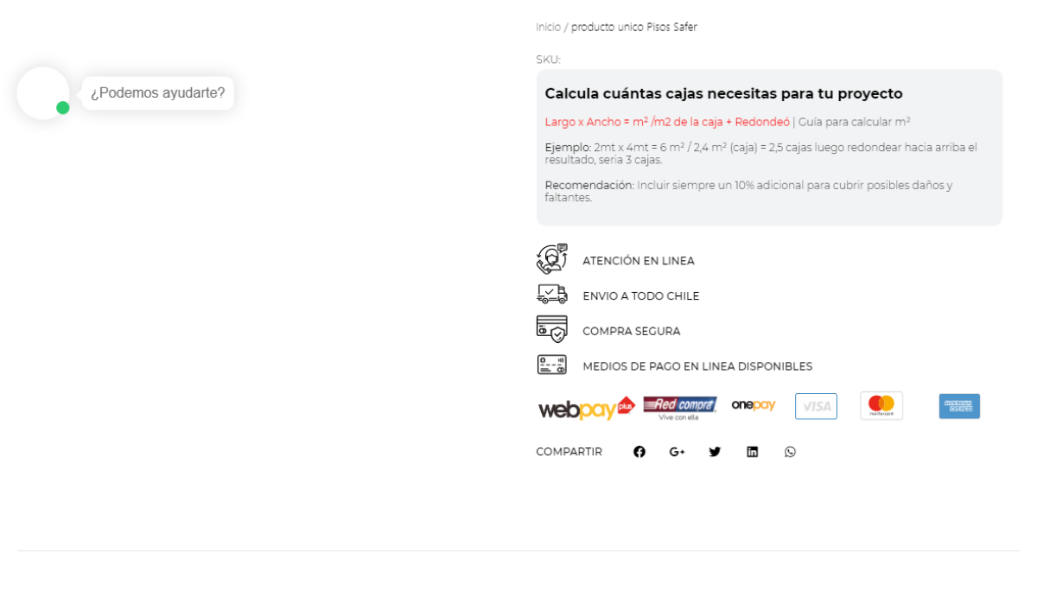Click the Mastercard logo
The image size is (1037, 603).
(x=881, y=405)
